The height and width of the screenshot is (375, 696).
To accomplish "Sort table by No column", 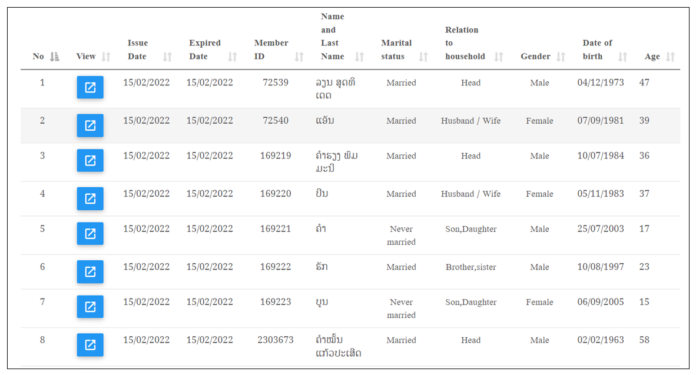I will pos(55,57).
